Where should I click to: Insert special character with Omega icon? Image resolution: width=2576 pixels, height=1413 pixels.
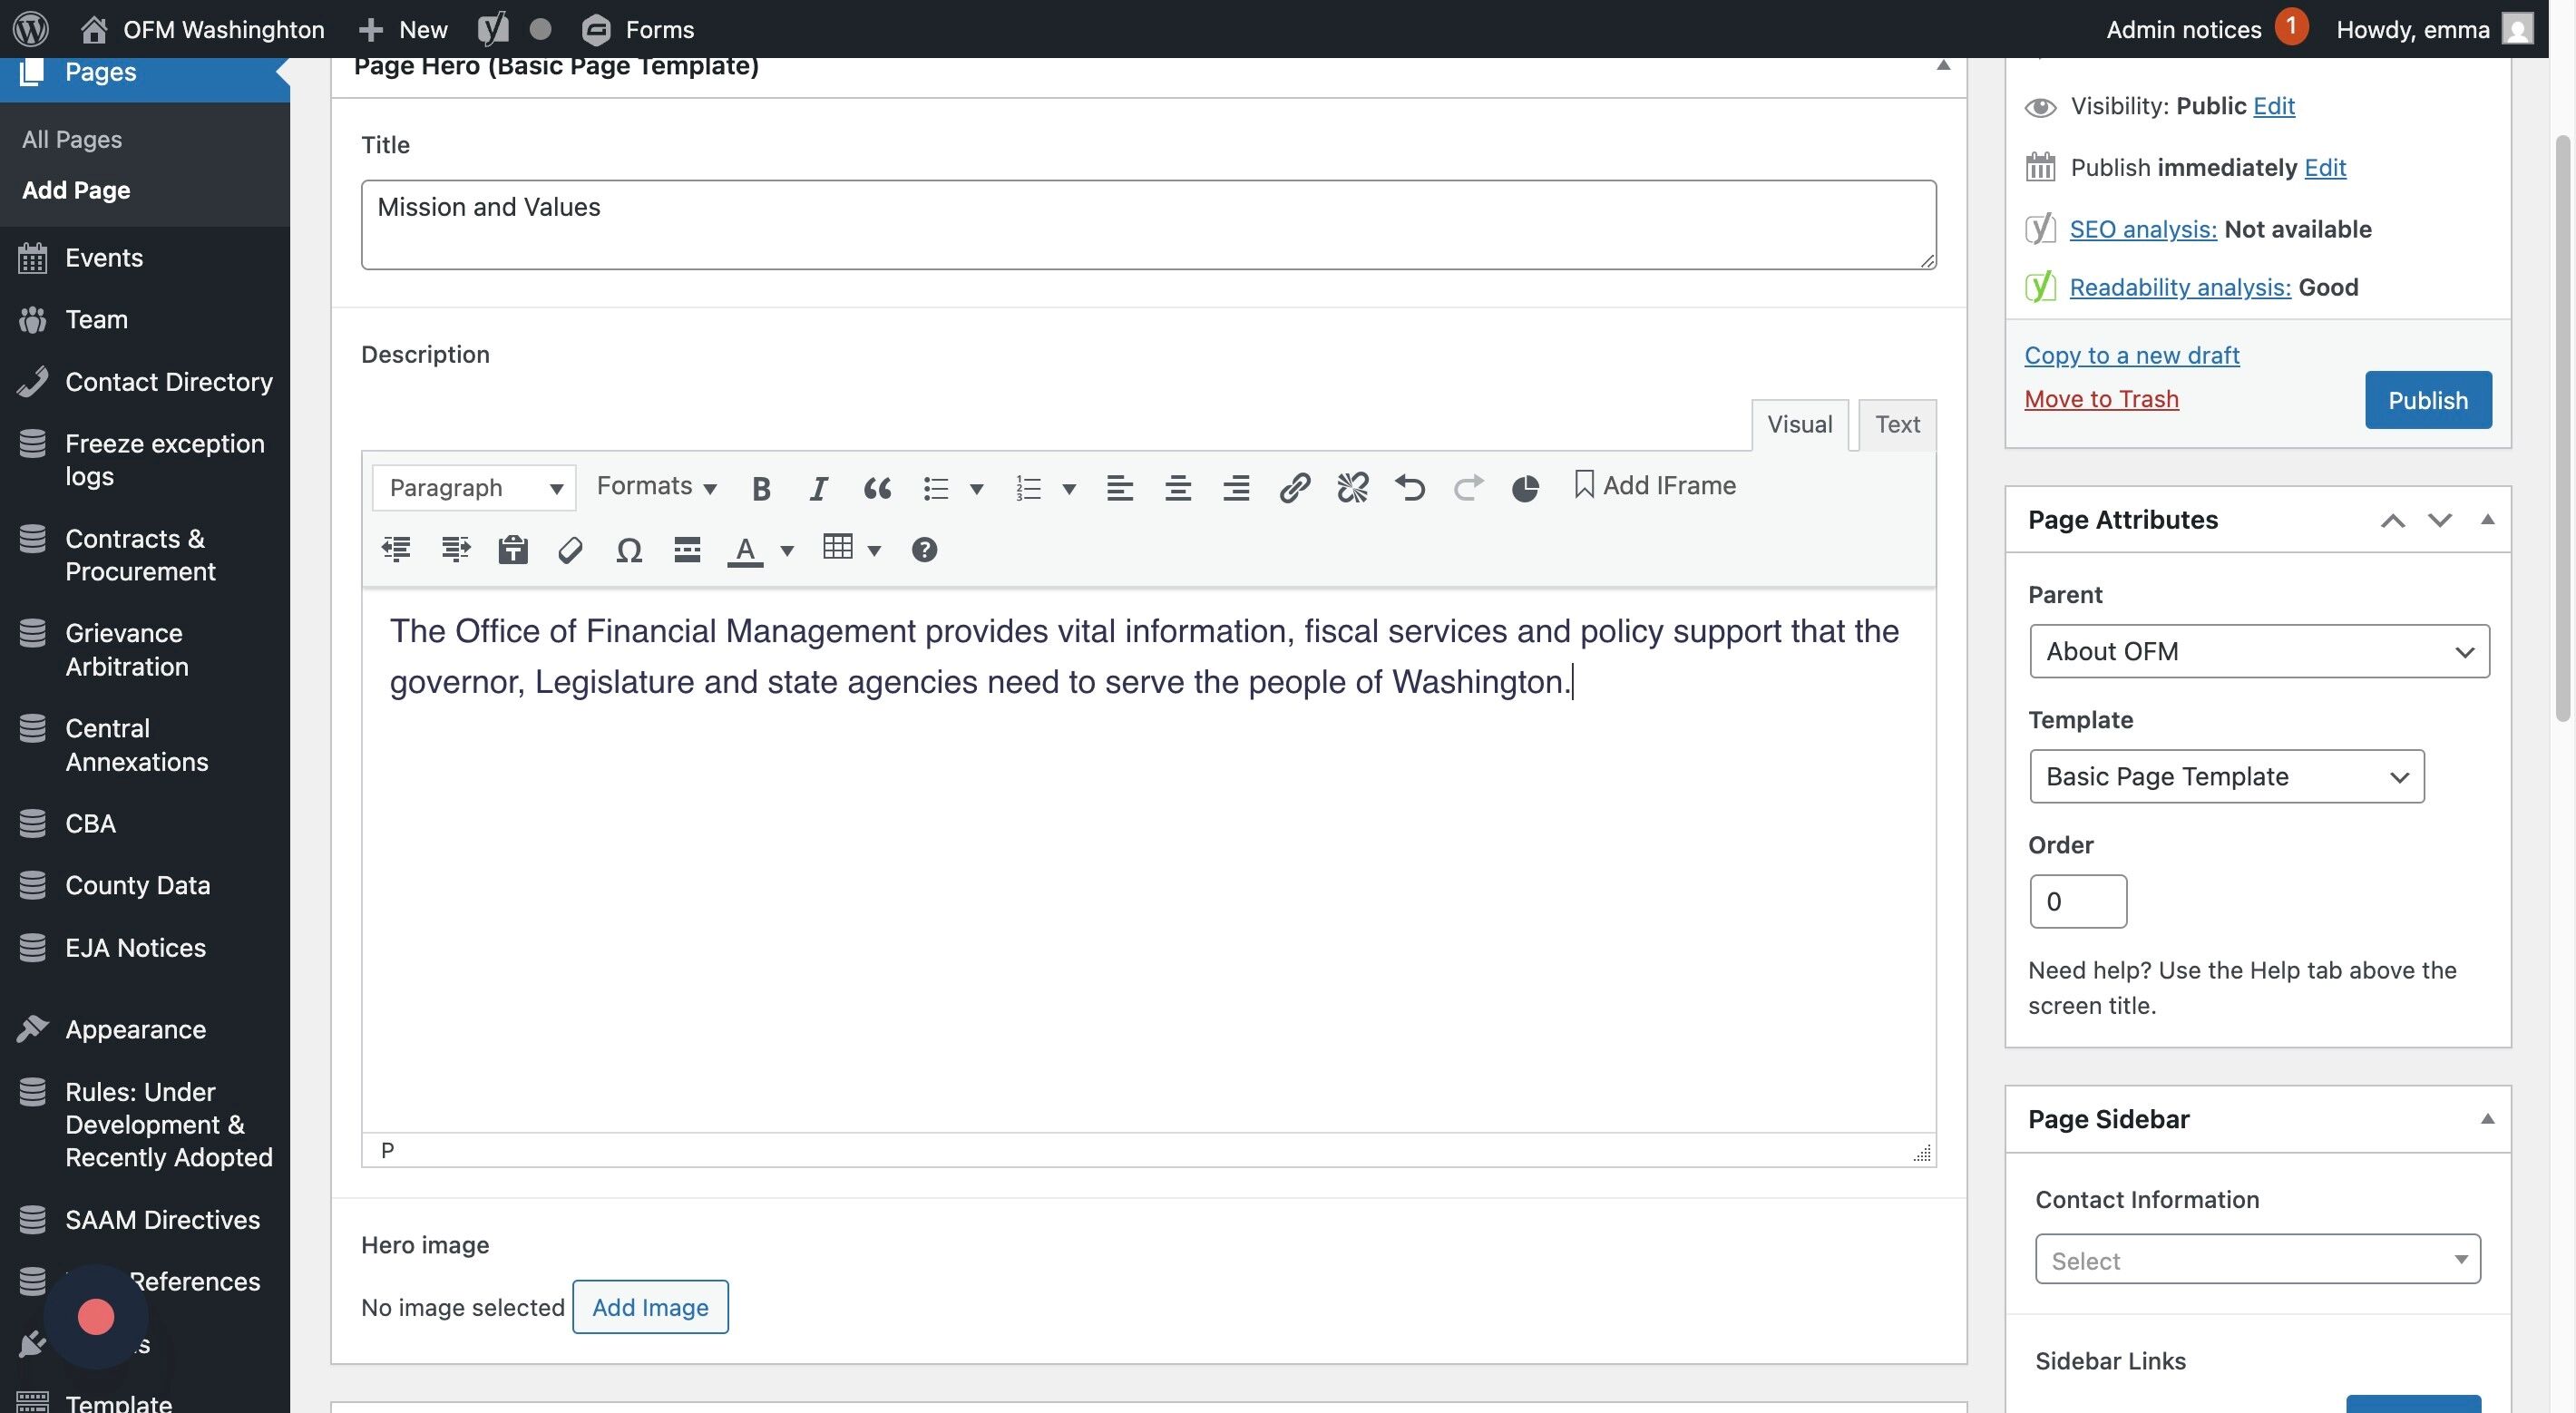(x=628, y=550)
